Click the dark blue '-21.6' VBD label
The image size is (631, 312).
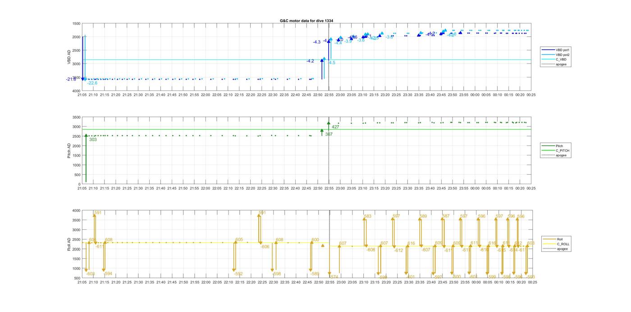pyautogui.click(x=71, y=79)
